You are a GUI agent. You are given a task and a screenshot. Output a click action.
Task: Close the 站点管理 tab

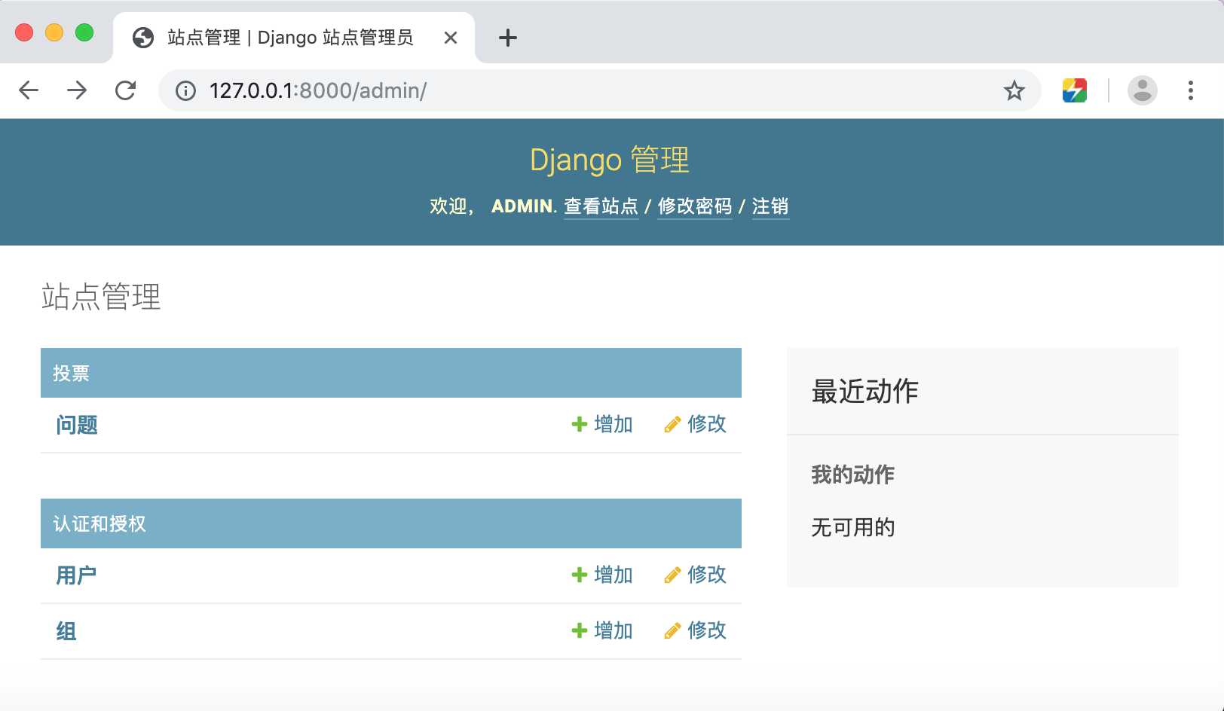coord(451,38)
